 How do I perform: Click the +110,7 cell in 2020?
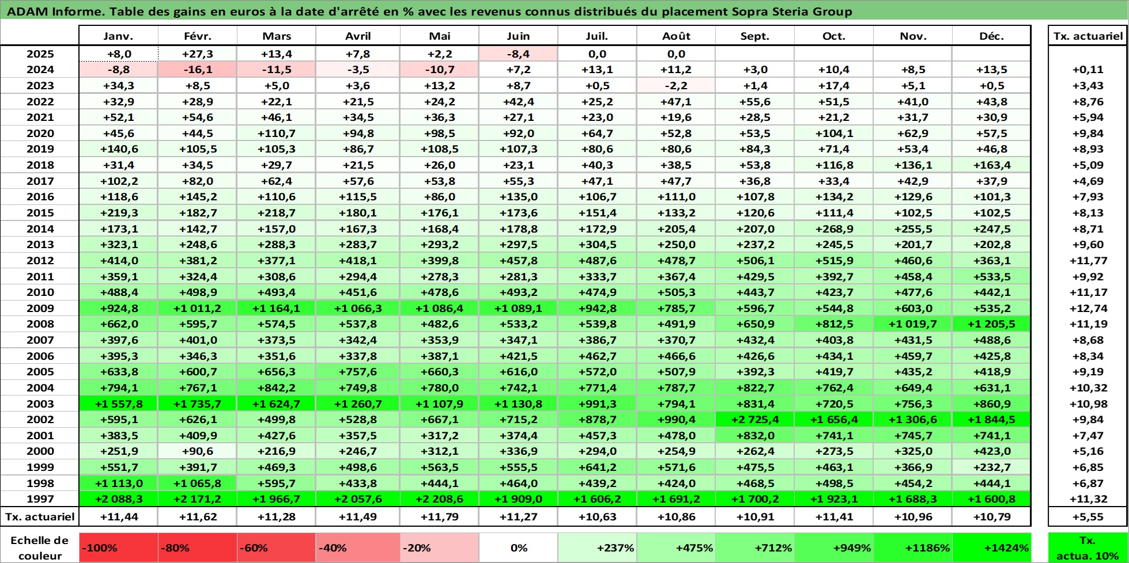click(x=276, y=133)
